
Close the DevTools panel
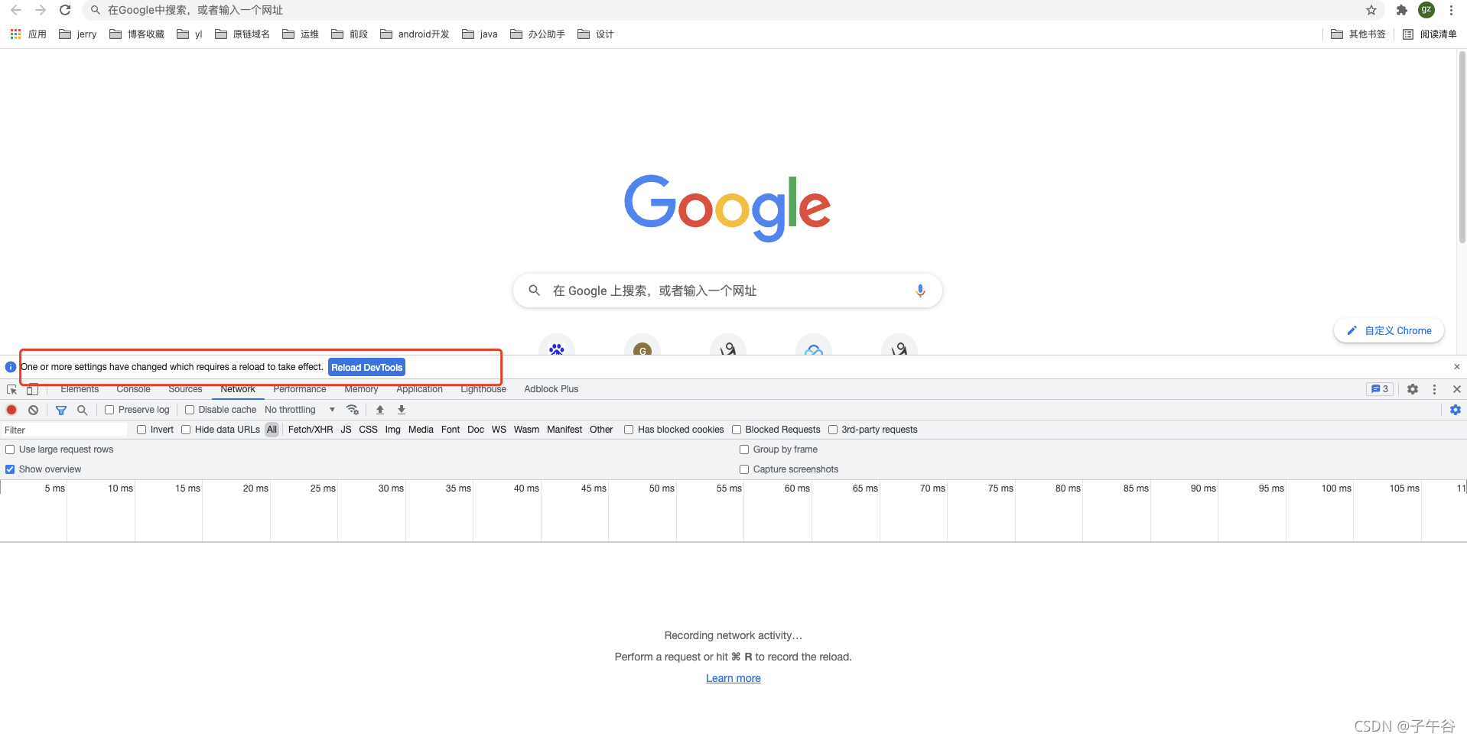[x=1456, y=389]
